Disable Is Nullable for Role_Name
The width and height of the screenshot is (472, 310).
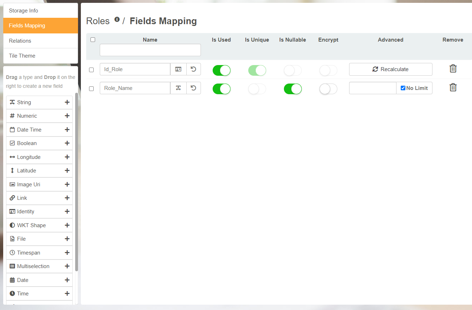click(x=292, y=89)
